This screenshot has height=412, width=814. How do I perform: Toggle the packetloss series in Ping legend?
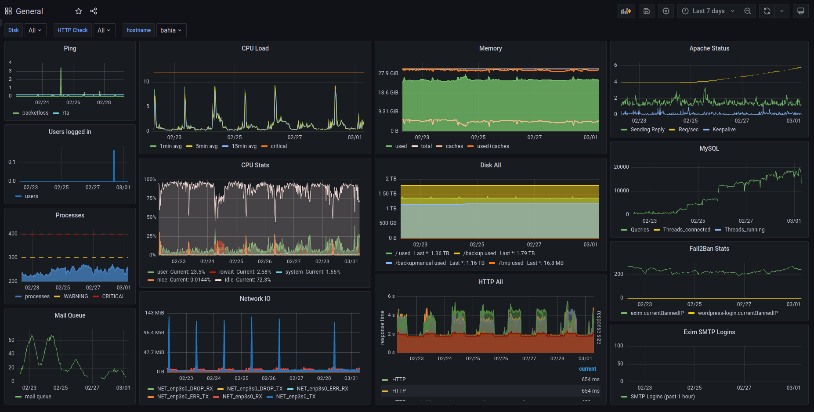click(35, 113)
